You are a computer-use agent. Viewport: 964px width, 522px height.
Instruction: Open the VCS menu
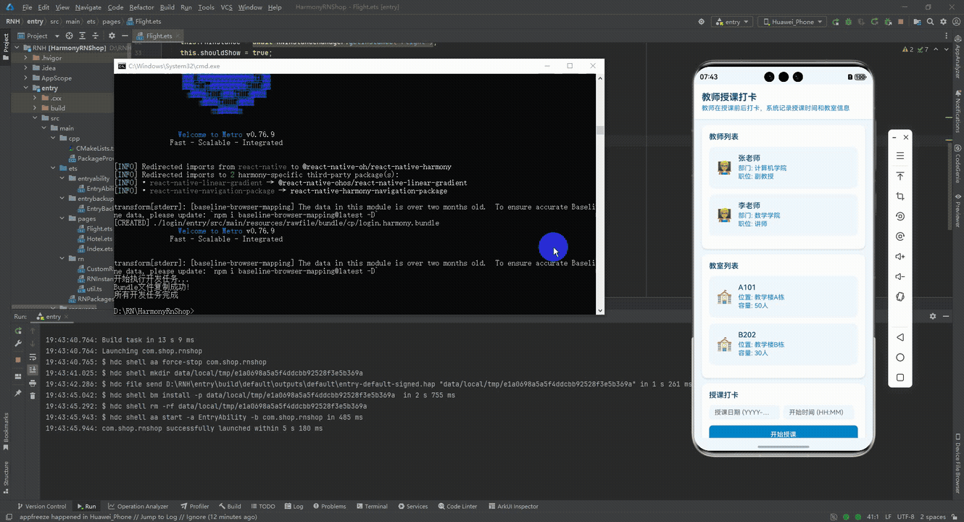point(226,7)
